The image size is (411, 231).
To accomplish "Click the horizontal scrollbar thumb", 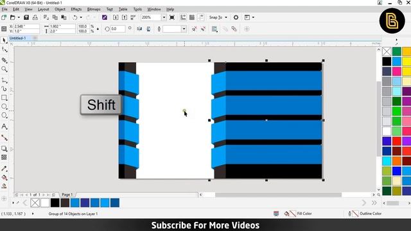I will point(278,194).
